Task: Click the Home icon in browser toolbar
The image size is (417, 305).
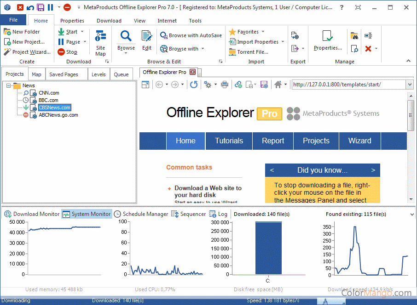Action: 278,85
